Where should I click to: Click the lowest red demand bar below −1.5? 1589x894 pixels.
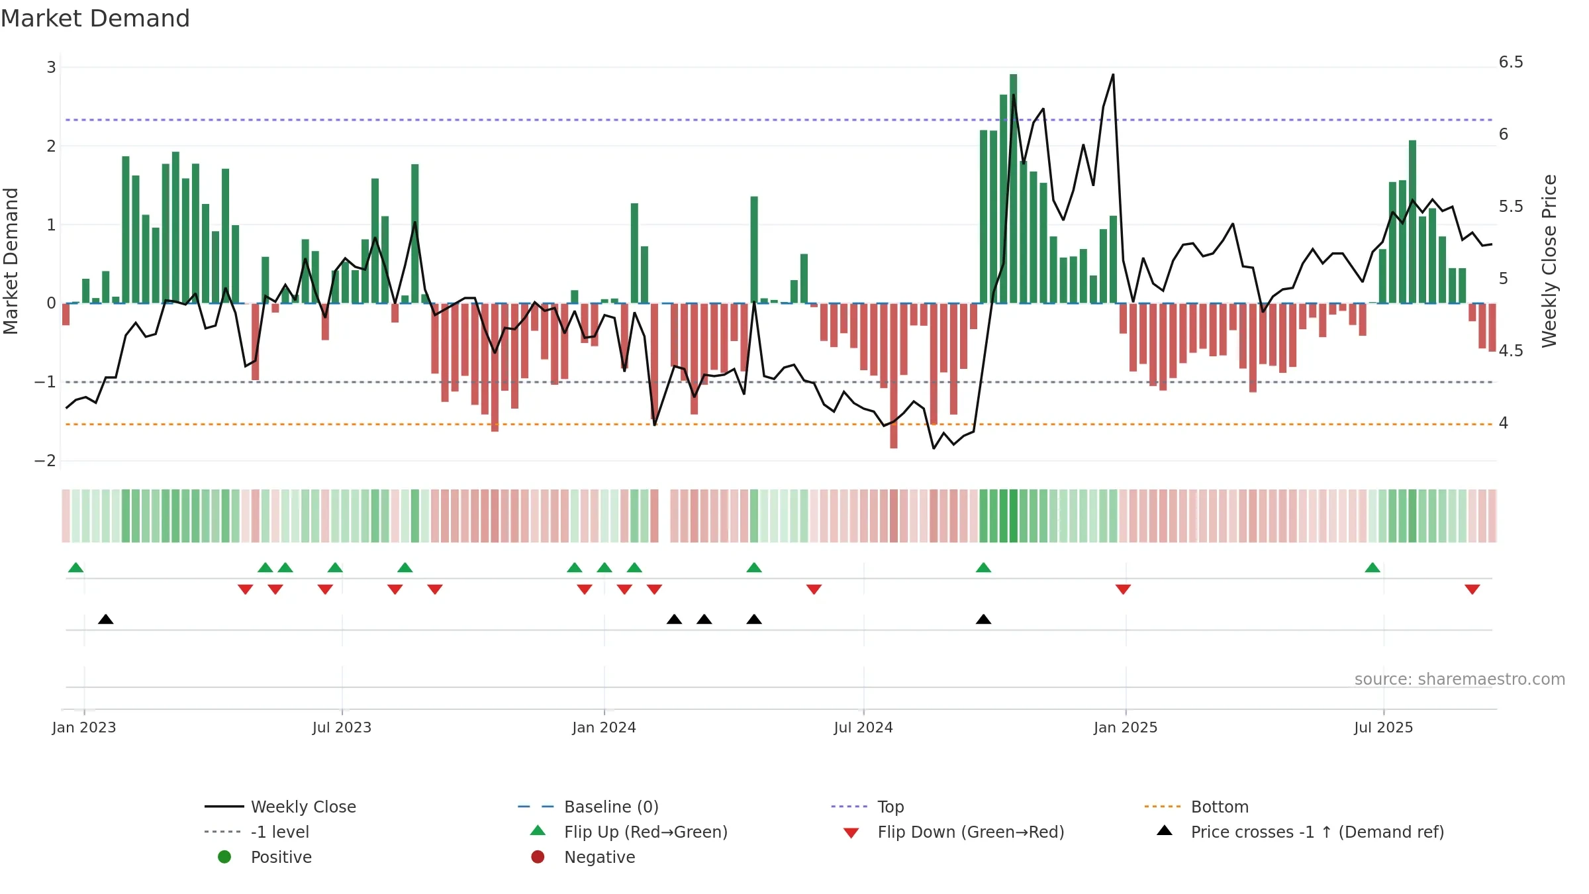pyautogui.click(x=894, y=376)
